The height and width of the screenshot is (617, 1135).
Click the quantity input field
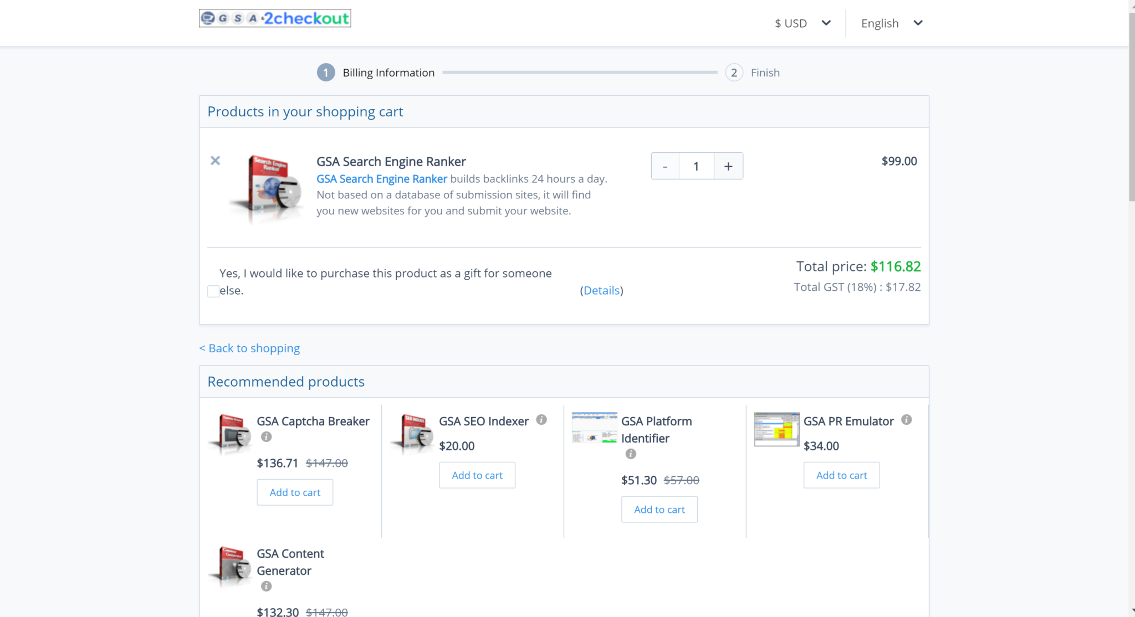[697, 166]
